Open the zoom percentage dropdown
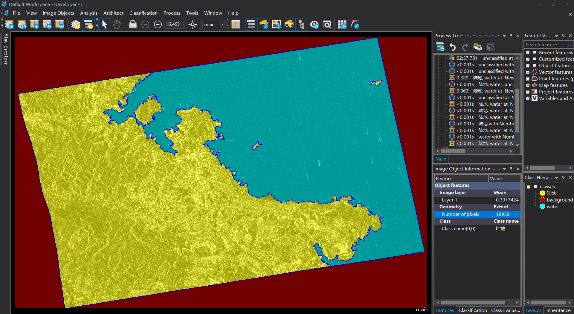This screenshot has width=574, height=314. click(183, 24)
